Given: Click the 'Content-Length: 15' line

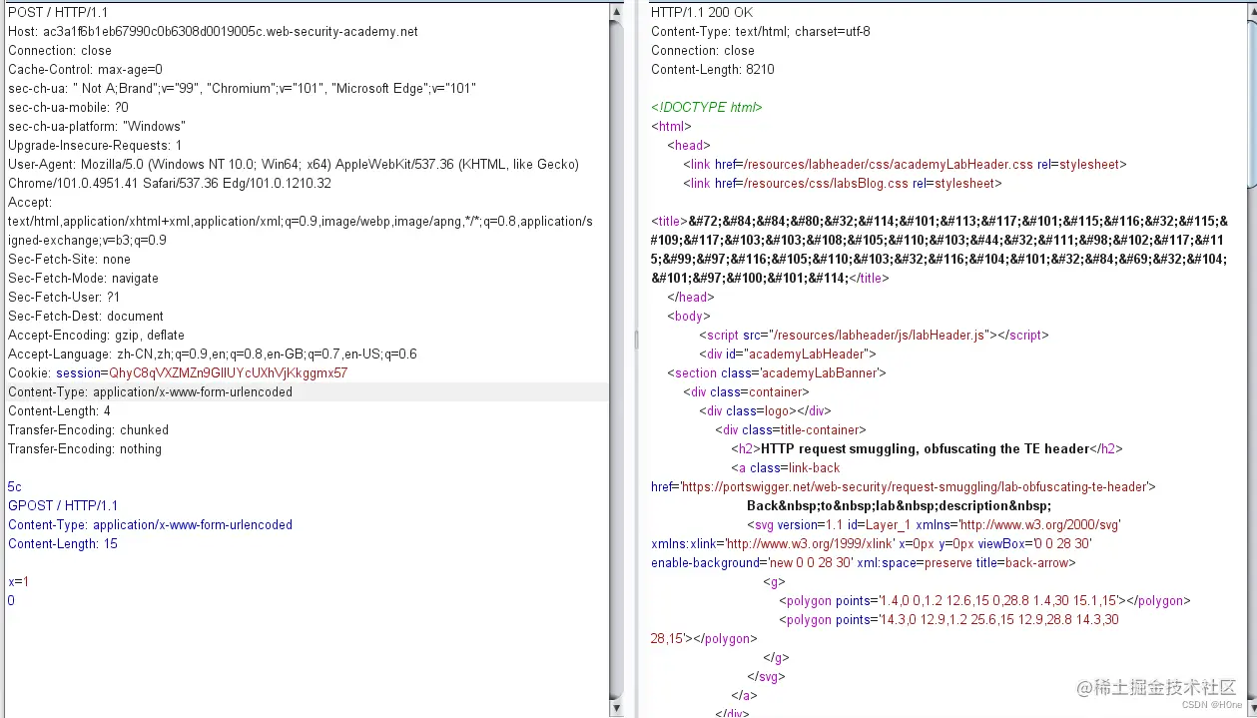Looking at the screenshot, I should 63,543.
